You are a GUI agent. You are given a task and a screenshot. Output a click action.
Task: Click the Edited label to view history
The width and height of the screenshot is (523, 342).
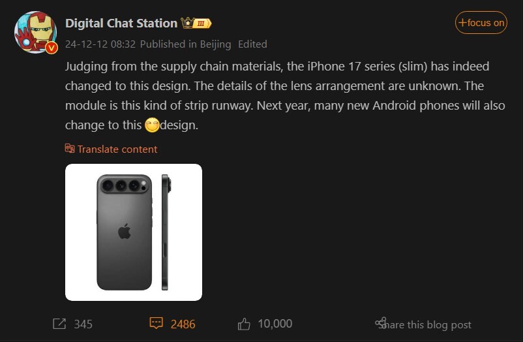[252, 44]
